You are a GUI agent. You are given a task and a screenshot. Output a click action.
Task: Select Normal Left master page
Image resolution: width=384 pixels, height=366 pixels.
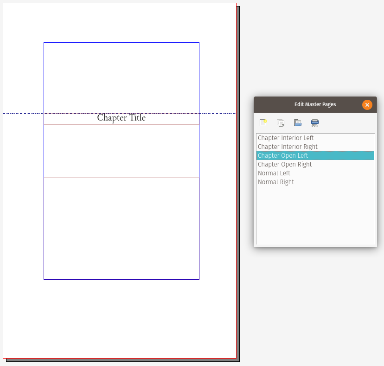click(x=315, y=173)
